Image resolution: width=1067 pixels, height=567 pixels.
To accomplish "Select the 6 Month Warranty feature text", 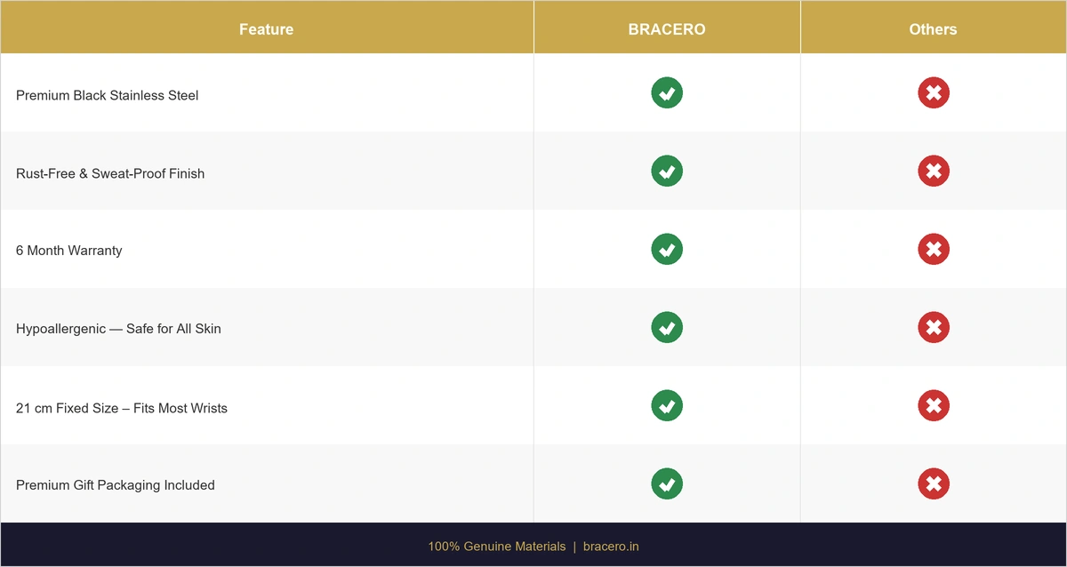I will [x=69, y=251].
